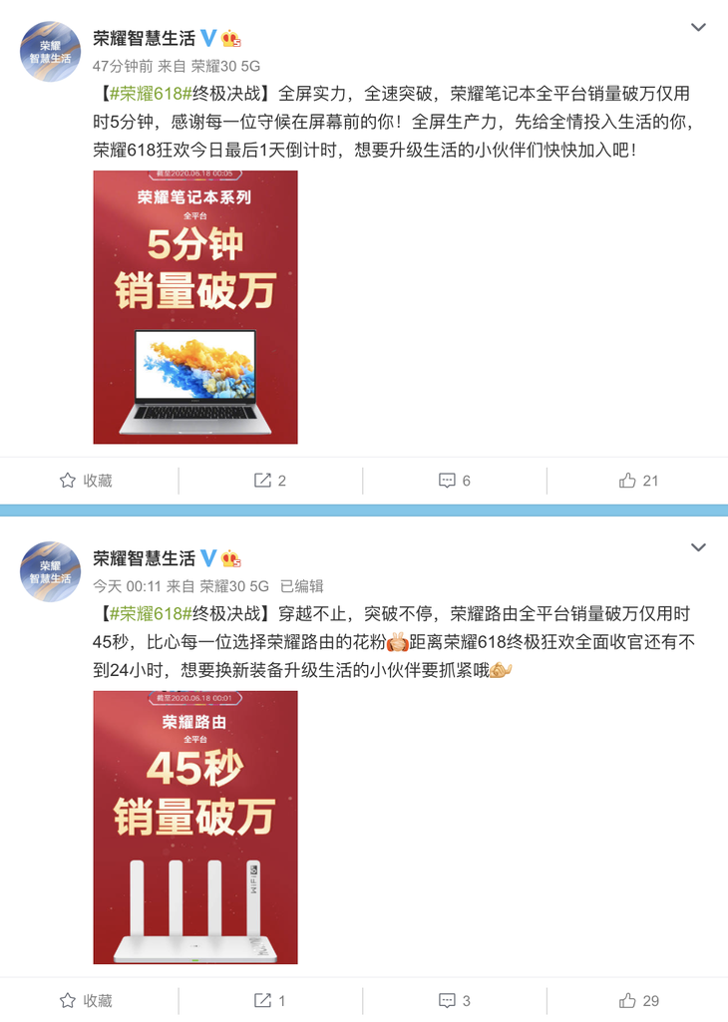Viewport: 728px width, 1022px height.
Task: Open the first post's dropdown chevron menu
Action: coord(698,27)
